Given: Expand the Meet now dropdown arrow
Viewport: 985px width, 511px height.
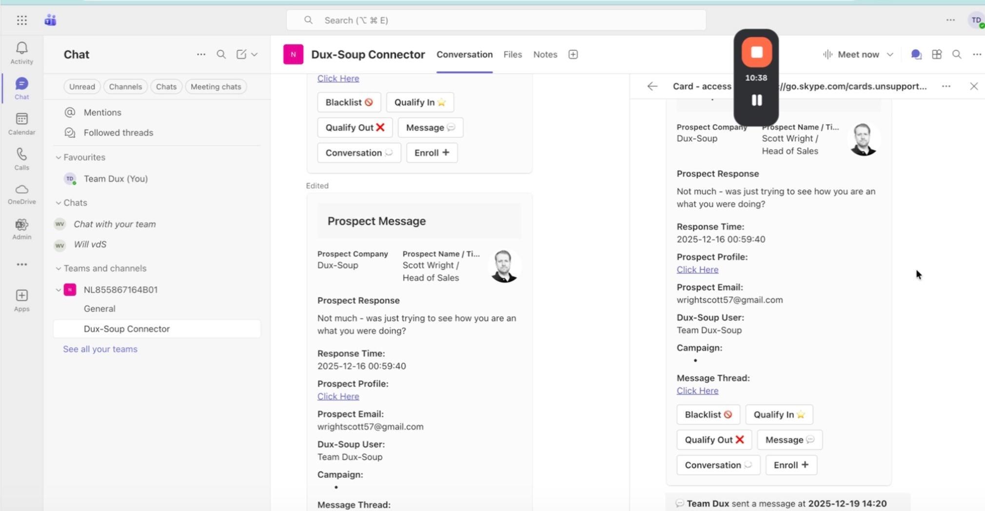Looking at the screenshot, I should [890, 54].
